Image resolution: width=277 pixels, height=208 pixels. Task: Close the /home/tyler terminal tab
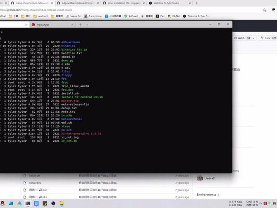coord(72,25)
